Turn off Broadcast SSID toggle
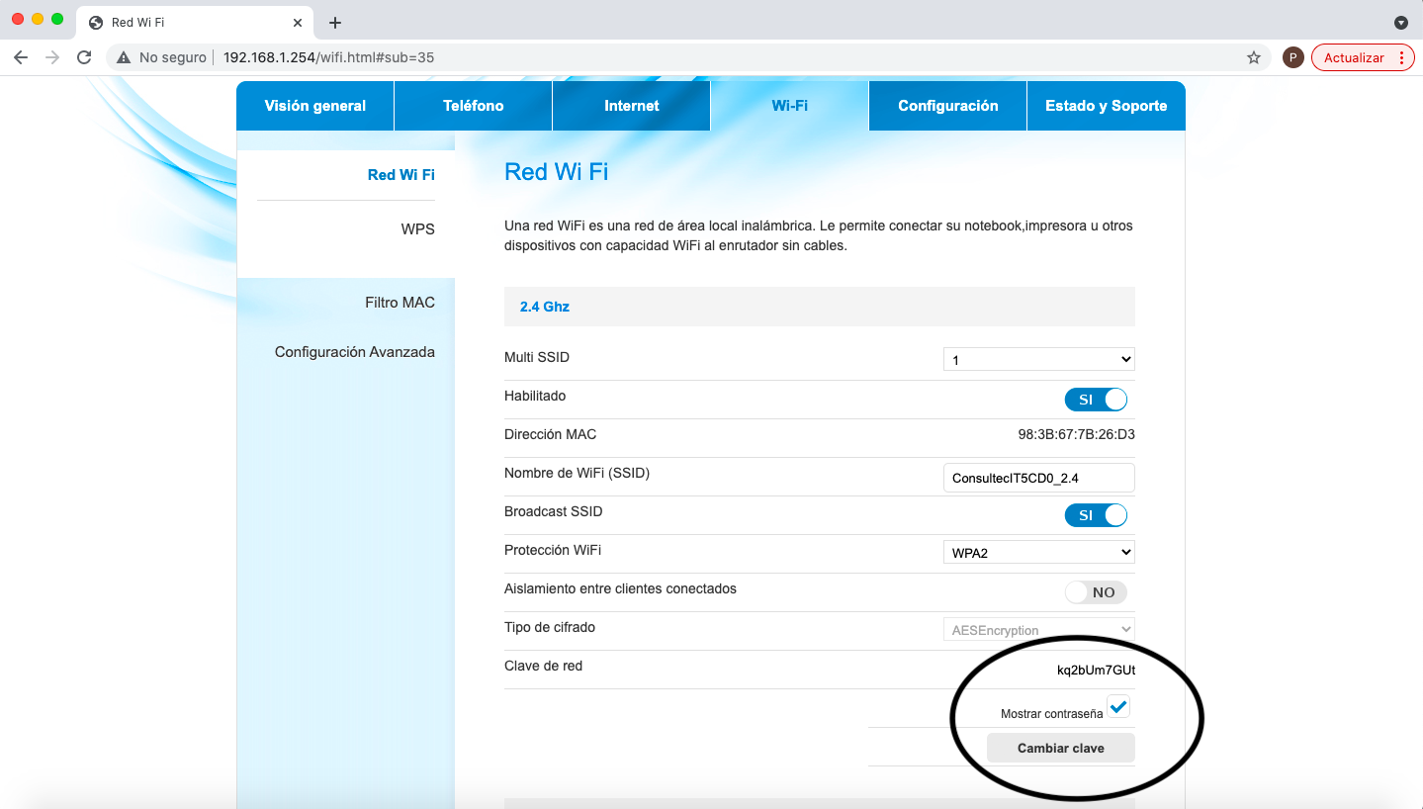The image size is (1423, 809). click(x=1096, y=515)
